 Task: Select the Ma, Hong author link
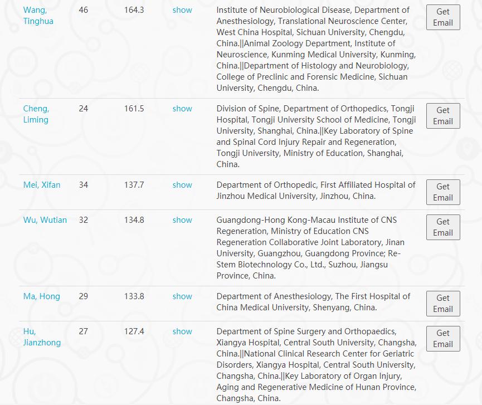(41, 296)
